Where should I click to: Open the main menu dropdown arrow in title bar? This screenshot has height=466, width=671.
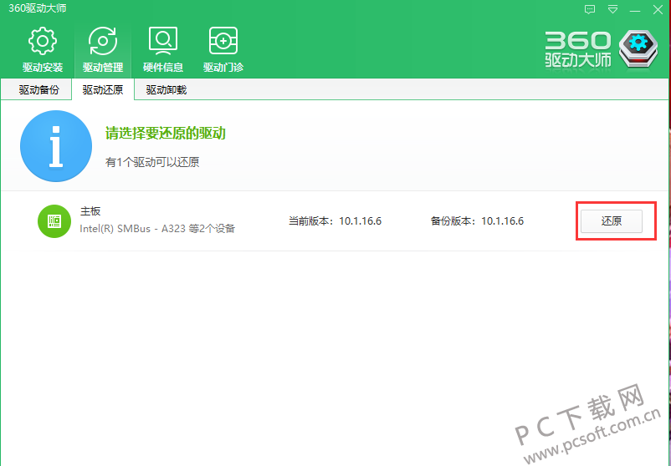tap(612, 9)
